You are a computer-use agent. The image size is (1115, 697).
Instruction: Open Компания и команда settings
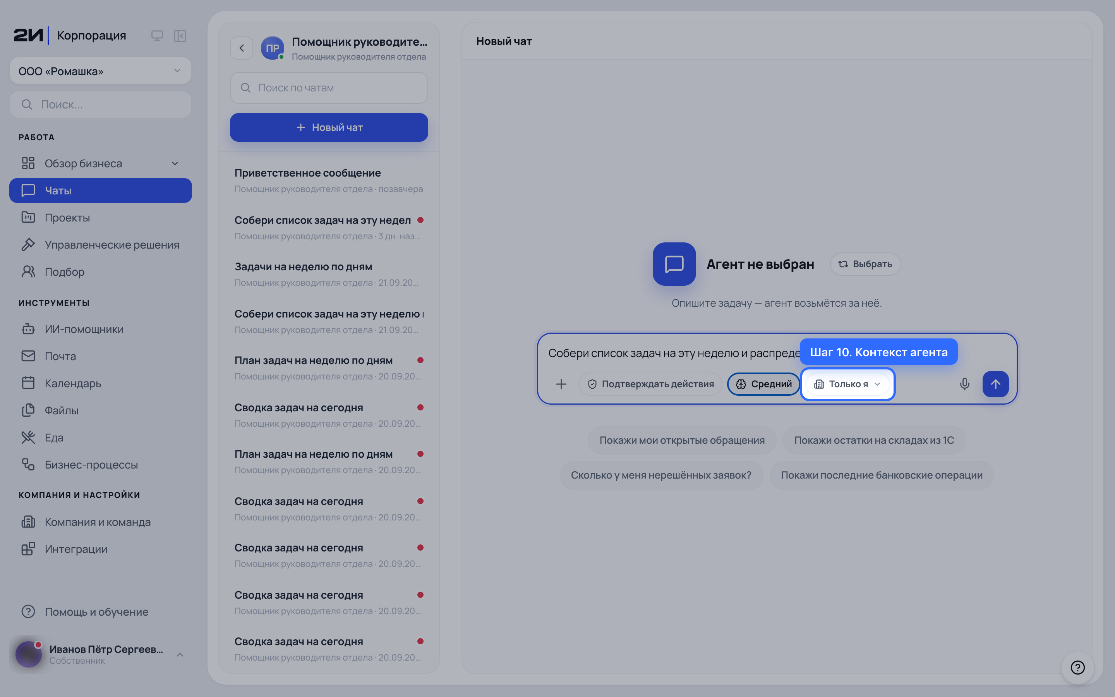100,522
